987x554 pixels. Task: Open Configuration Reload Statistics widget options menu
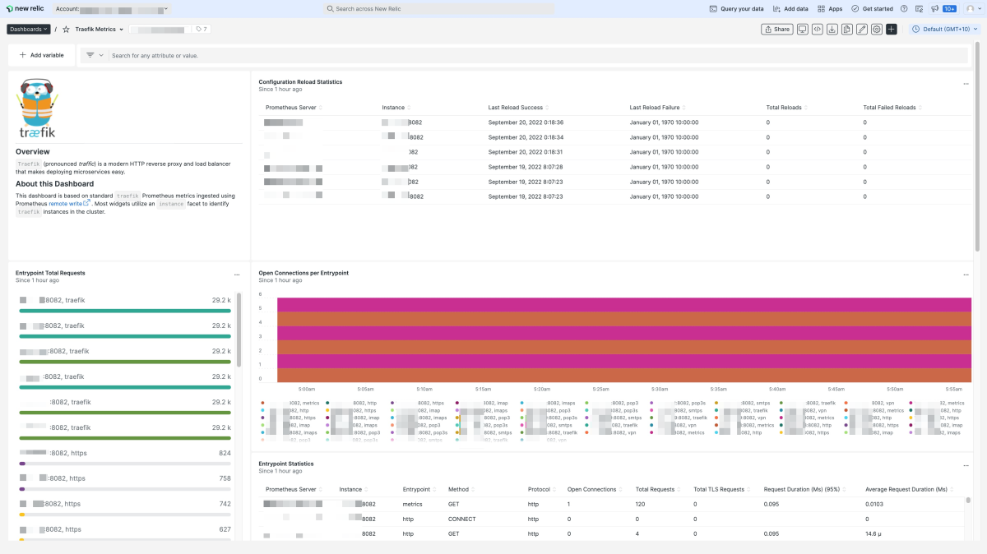pyautogui.click(x=966, y=83)
